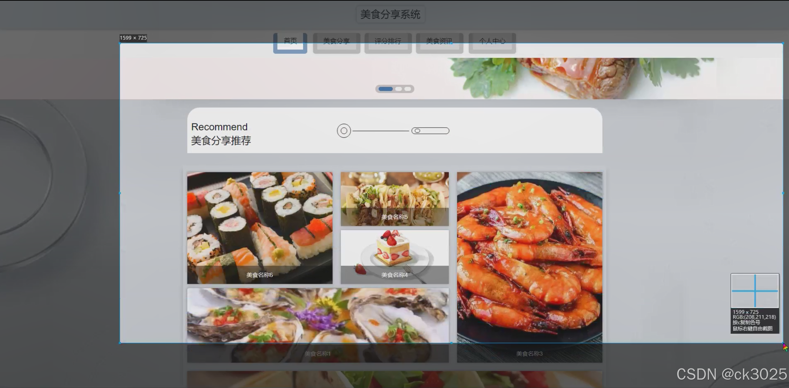The height and width of the screenshot is (388, 789).
Task: Click the 美食分享推荐 heading text
Action: (221, 141)
